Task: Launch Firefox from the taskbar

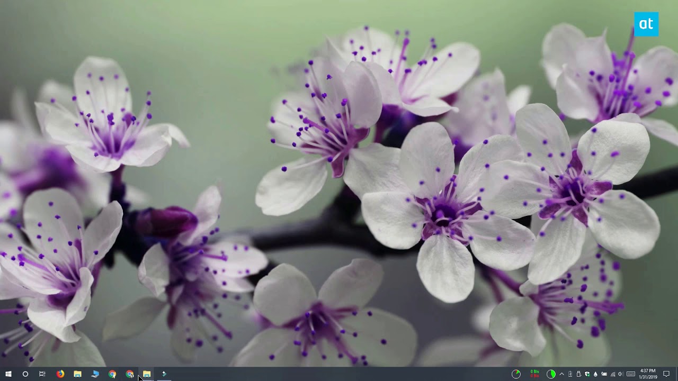Action: pos(60,374)
